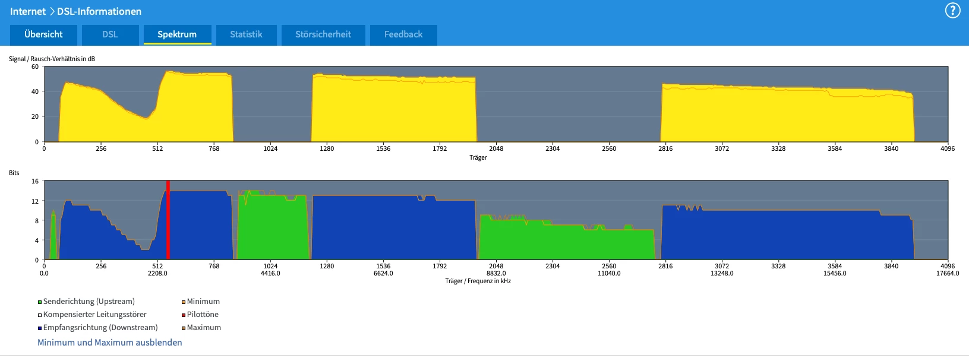Switch to the Übersicht tab

point(43,34)
